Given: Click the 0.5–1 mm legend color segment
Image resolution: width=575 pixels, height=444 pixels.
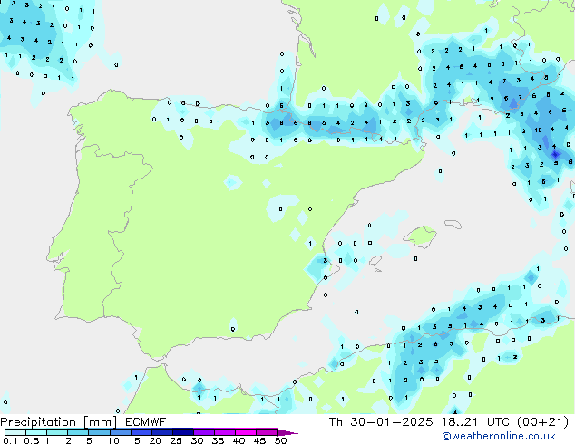Looking at the screenshot, I should tap(36, 432).
